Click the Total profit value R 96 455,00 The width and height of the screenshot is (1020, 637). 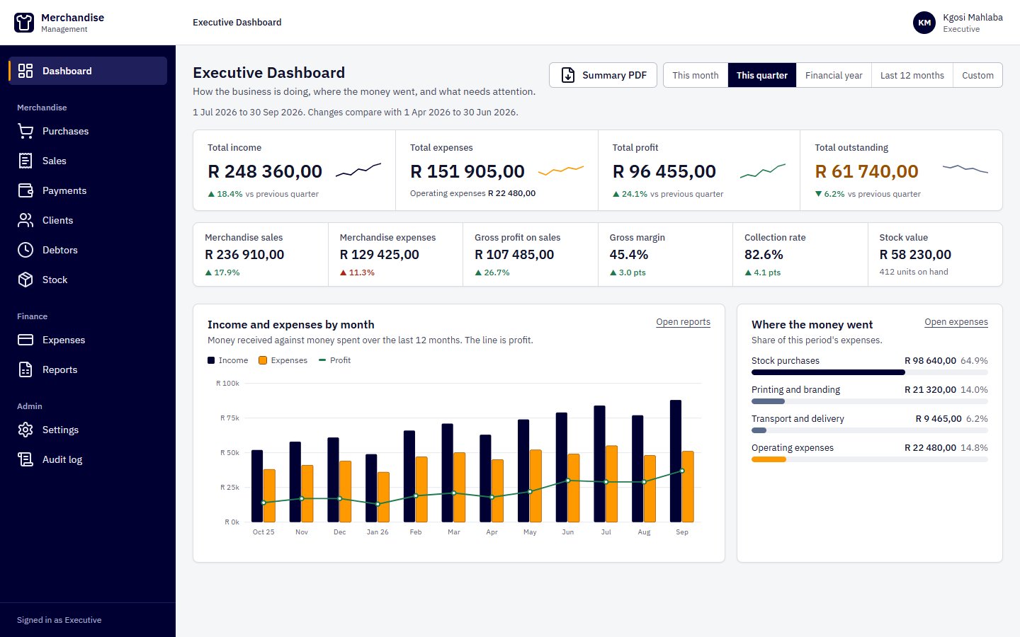664,171
